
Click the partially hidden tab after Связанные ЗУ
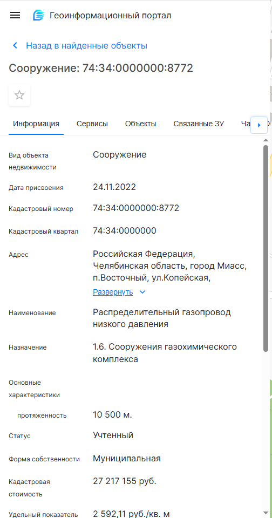tap(246, 124)
